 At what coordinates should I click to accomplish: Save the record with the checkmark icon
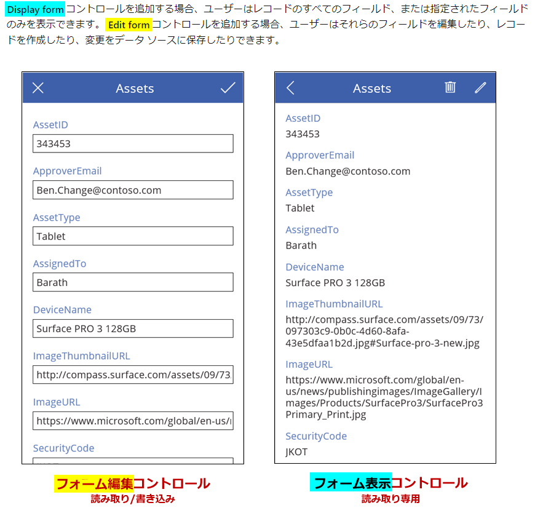coord(228,87)
